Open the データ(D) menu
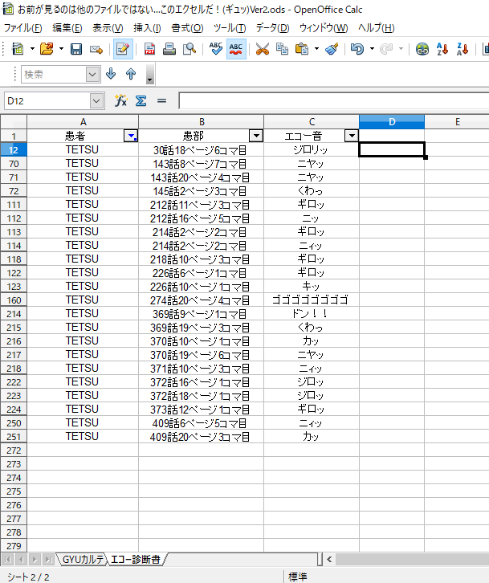 [x=272, y=28]
